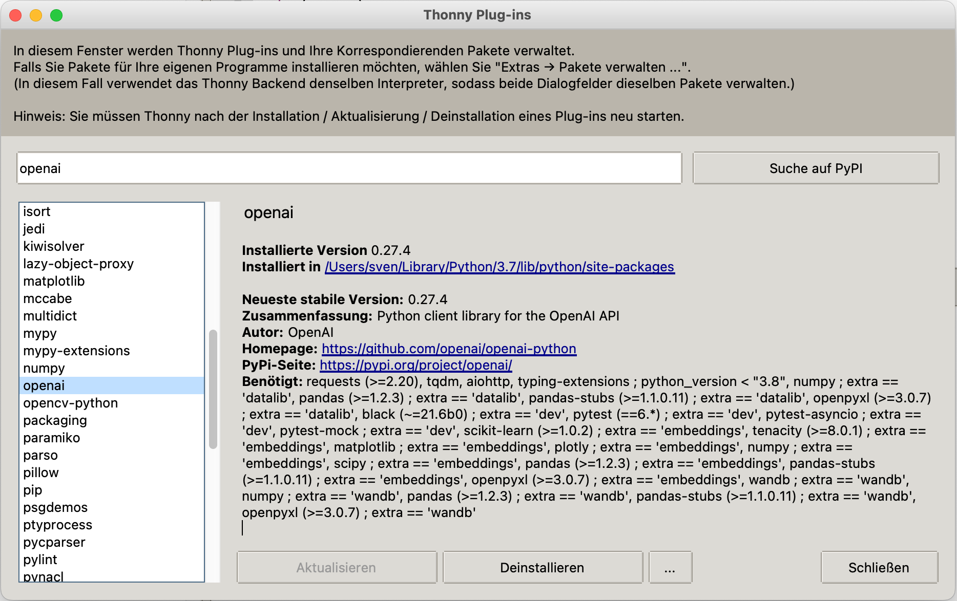Click the Schließen button
Viewport: 957px width, 601px height.
tap(879, 567)
